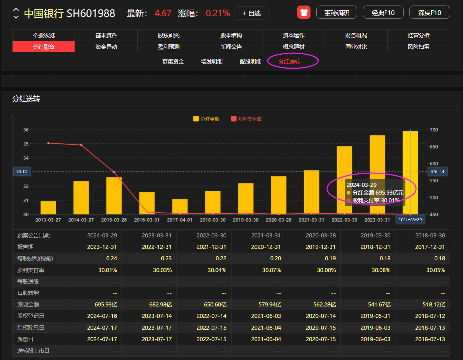Select 分红送转 sub-tab
Image resolution: width=463 pixels, height=360 pixels.
[289, 61]
